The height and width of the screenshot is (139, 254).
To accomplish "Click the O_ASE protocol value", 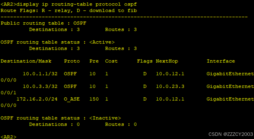I will point(72,99).
